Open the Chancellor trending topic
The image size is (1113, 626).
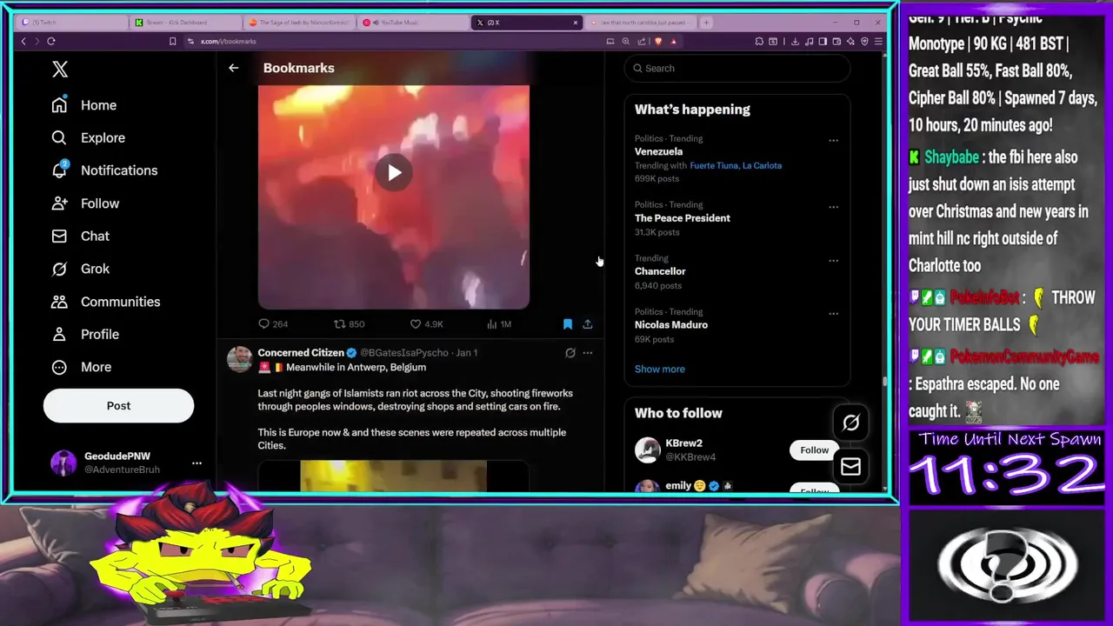pyautogui.click(x=660, y=271)
